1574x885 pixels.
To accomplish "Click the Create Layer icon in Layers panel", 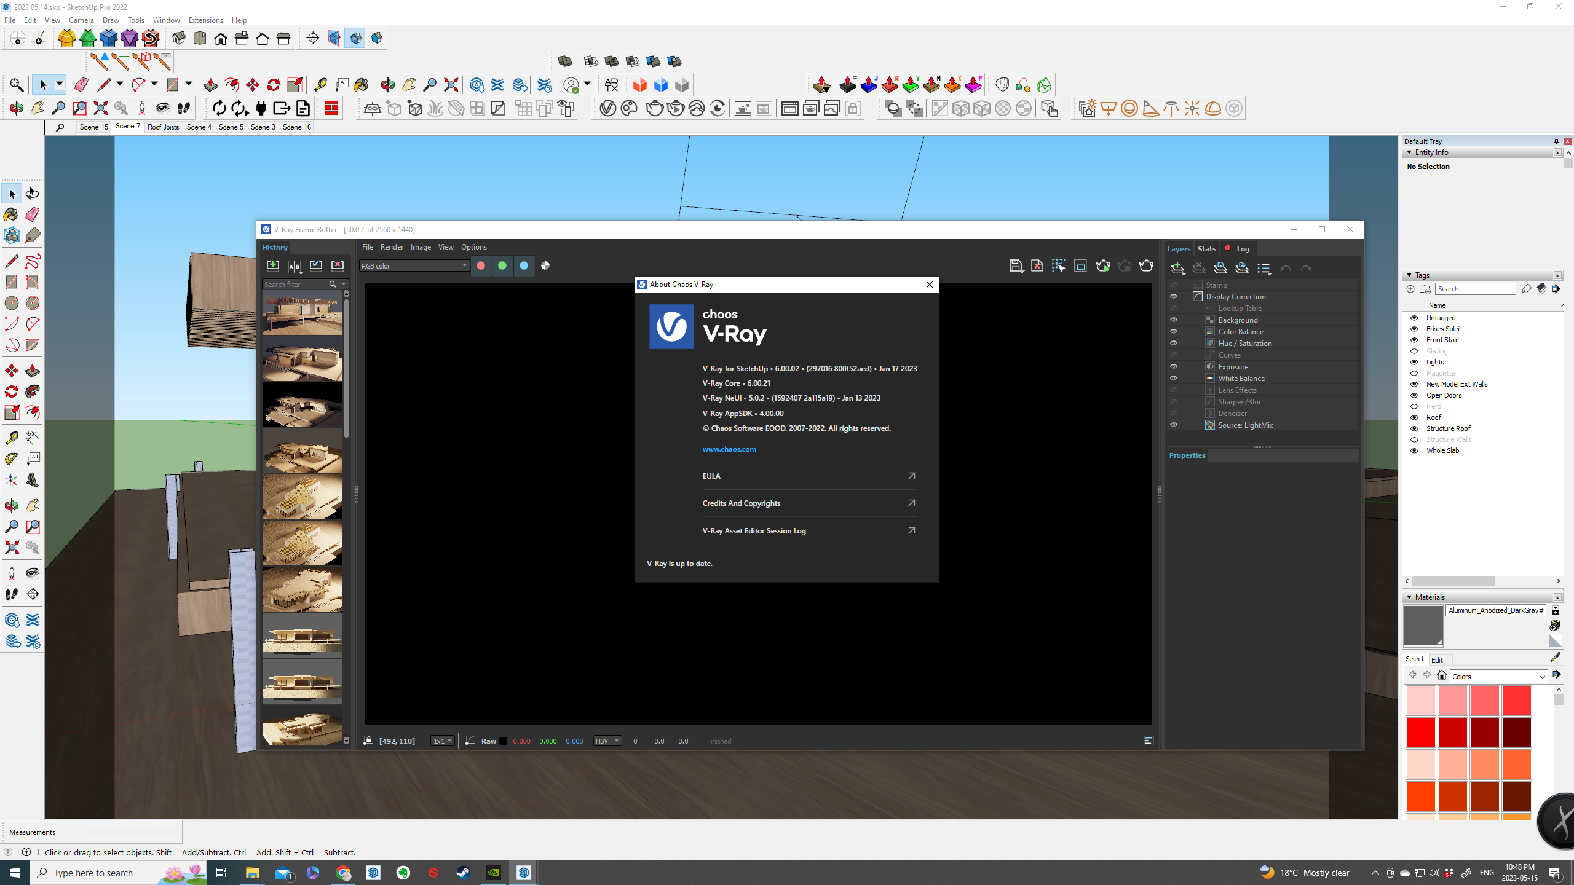I will [1178, 268].
